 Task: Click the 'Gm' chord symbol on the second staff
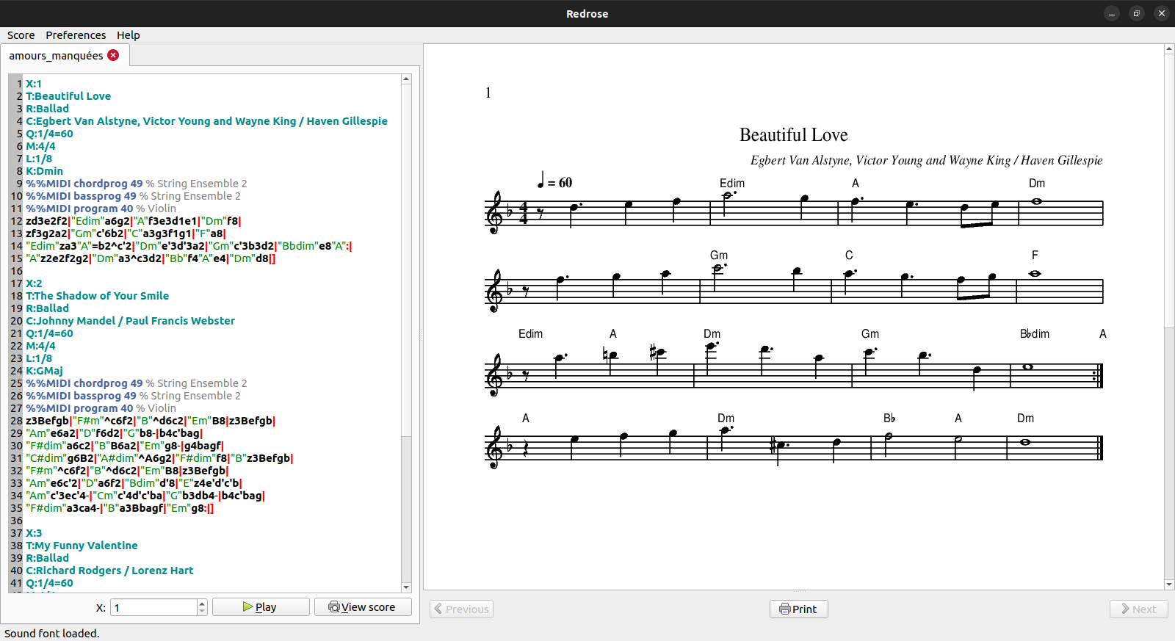click(x=719, y=256)
